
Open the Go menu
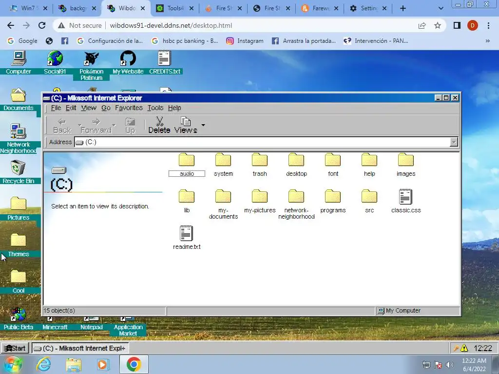pos(106,108)
